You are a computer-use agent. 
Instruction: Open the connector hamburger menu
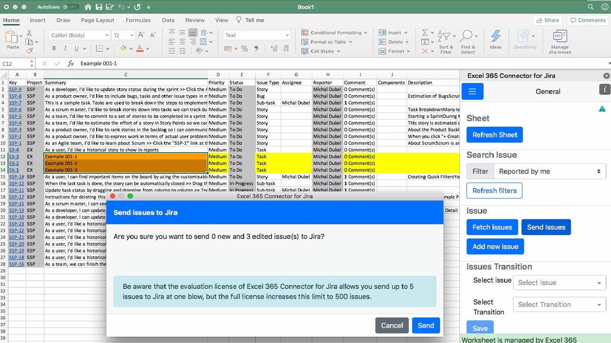[472, 91]
